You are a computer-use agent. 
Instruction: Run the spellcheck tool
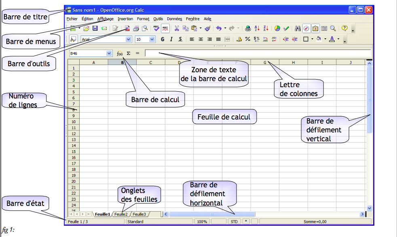pos(156,28)
